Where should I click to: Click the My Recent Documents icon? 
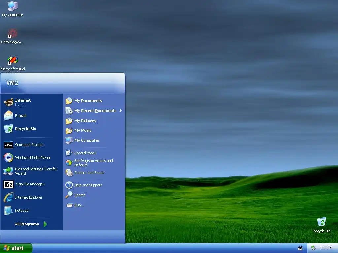(x=69, y=111)
